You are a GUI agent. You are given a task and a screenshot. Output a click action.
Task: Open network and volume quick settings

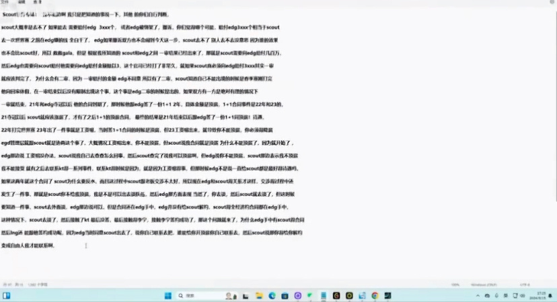point(519,295)
